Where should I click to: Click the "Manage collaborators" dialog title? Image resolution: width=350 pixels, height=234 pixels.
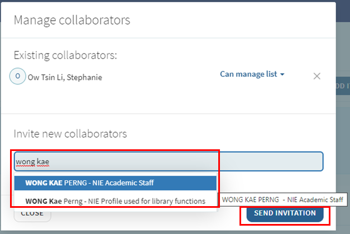(71, 21)
